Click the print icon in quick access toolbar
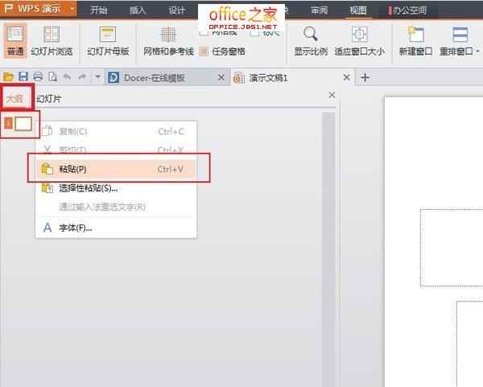Viewport: 483px width, 387px height. coord(38,77)
